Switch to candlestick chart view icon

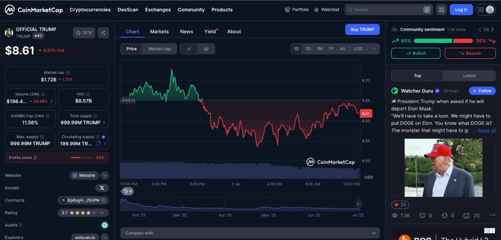206,49
